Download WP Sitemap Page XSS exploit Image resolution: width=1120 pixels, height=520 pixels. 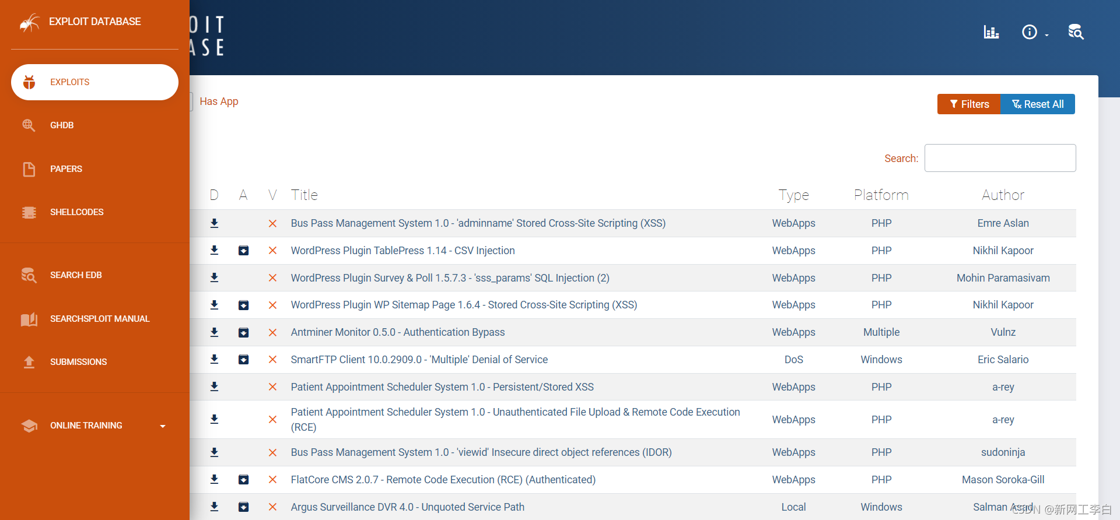[x=214, y=305]
